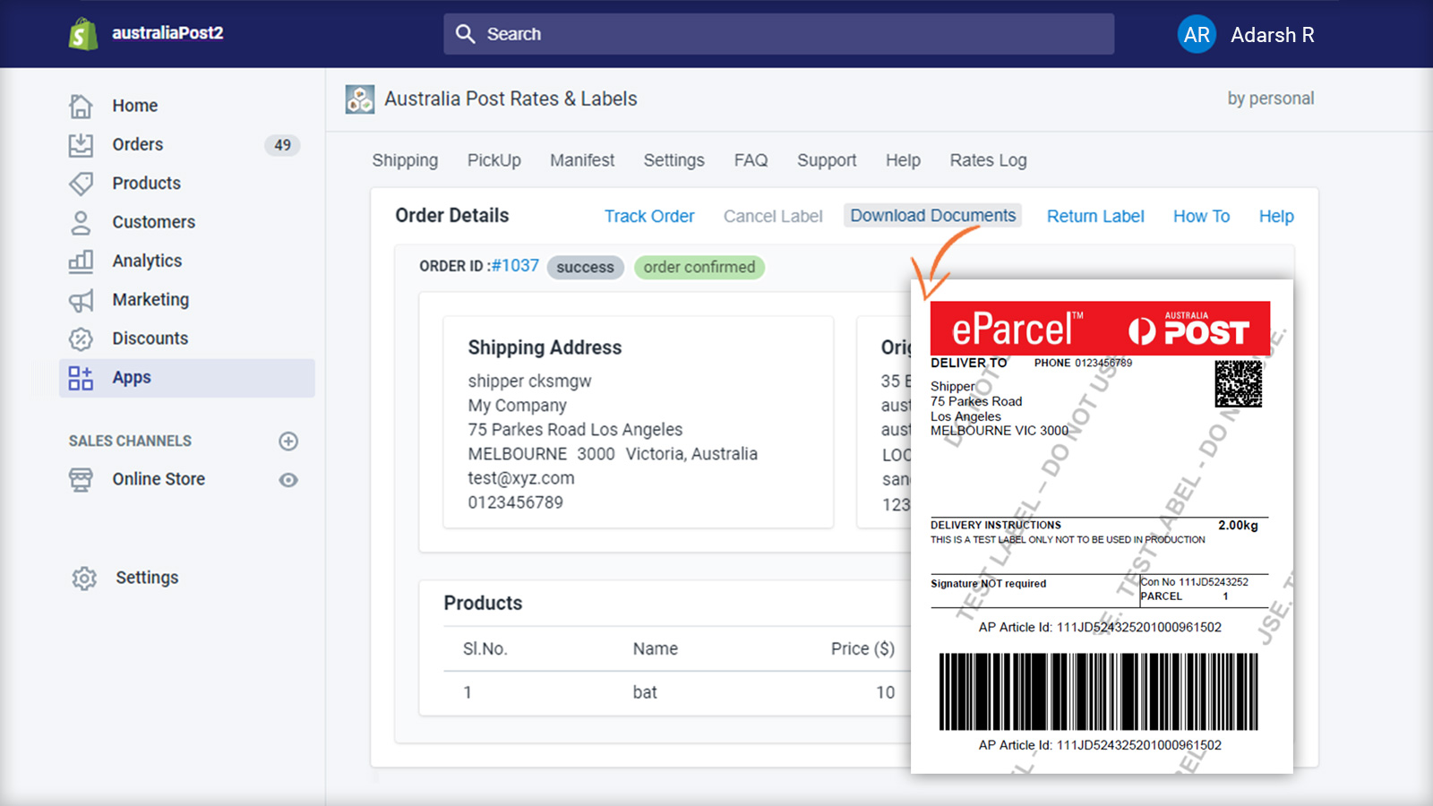This screenshot has width=1433, height=806.
Task: Open the app Settings tab
Action: tap(674, 160)
